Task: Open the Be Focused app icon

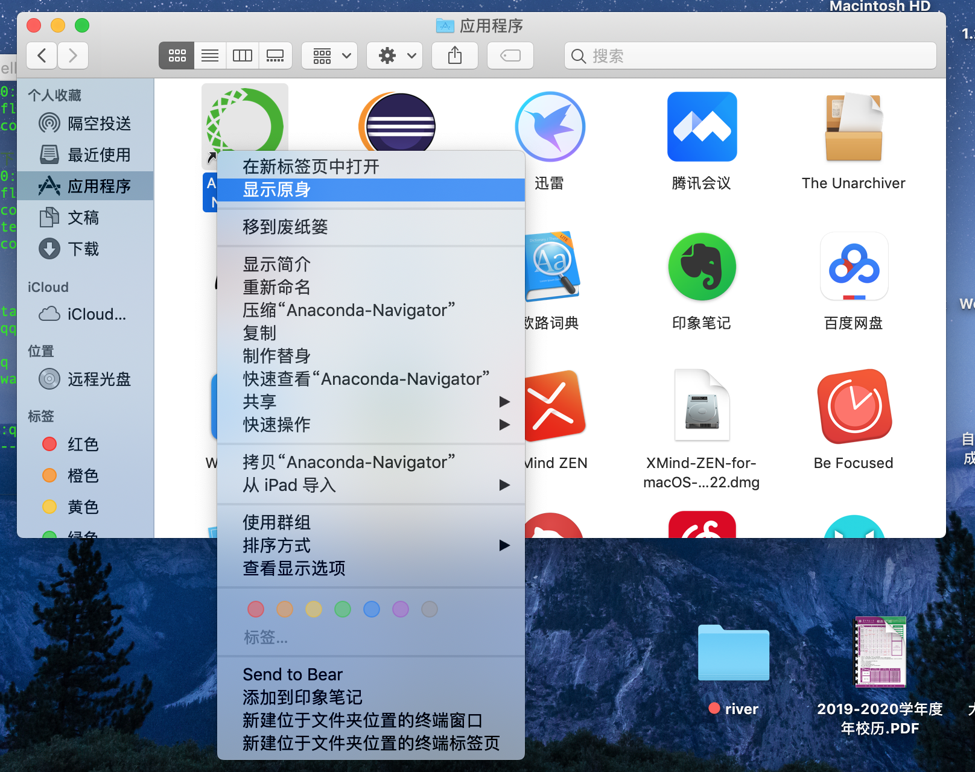Action: point(854,406)
